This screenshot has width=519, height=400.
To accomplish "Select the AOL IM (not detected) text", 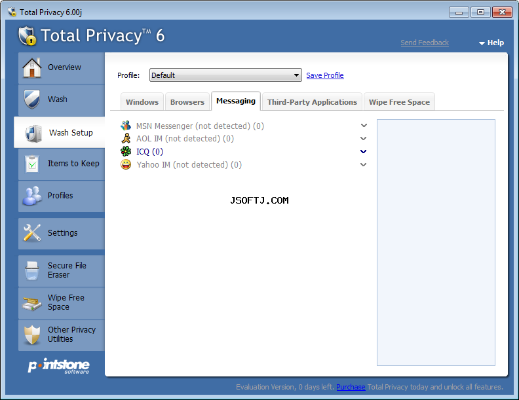I will [185, 139].
